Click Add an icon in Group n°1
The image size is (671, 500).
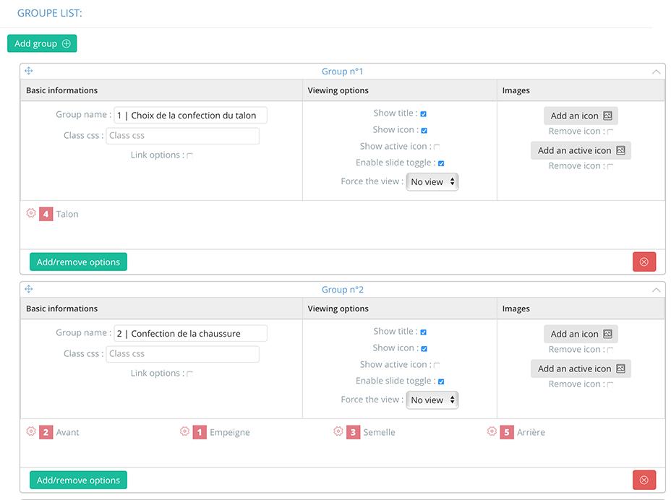(x=581, y=116)
